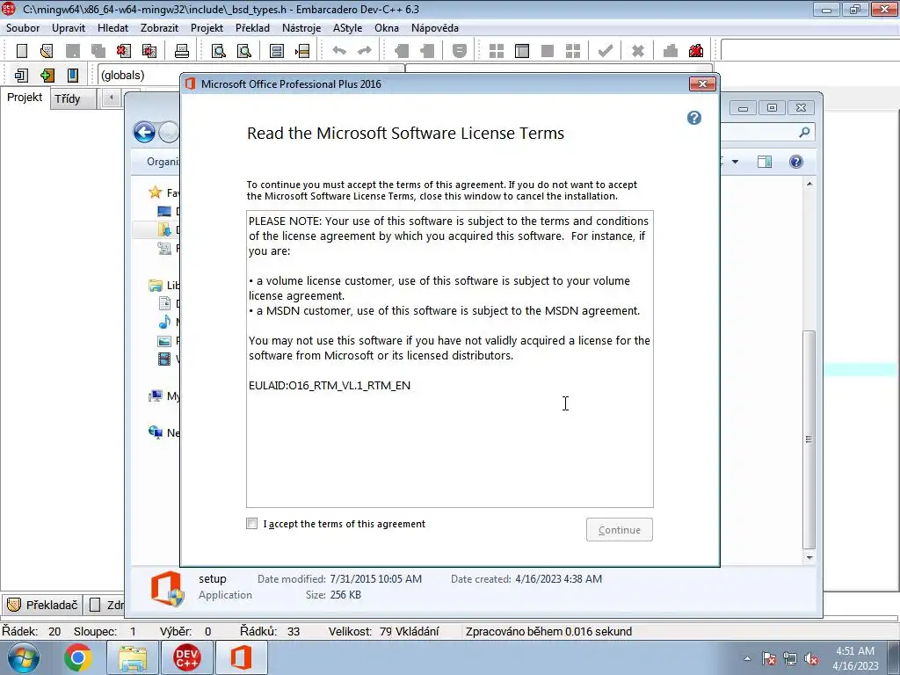This screenshot has height=675, width=900.
Task: Click the Replace icon next to Find
Action: pyautogui.click(x=244, y=51)
